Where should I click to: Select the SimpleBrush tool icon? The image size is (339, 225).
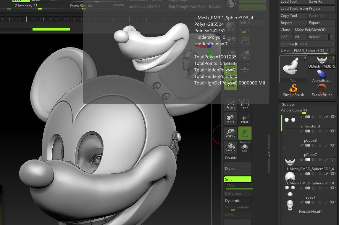click(293, 91)
